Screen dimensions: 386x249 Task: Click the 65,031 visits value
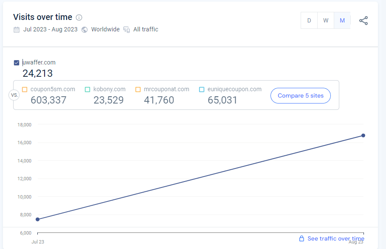pyautogui.click(x=223, y=100)
